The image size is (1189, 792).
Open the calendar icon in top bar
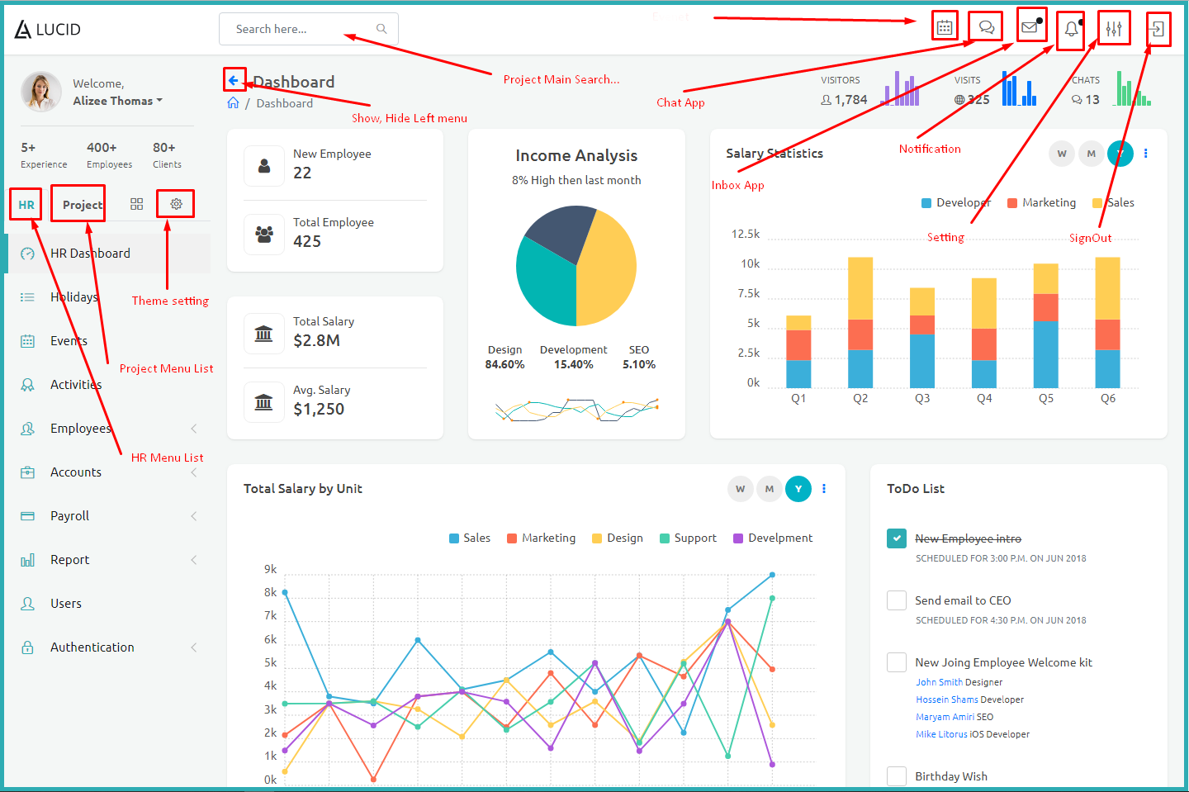click(x=945, y=27)
